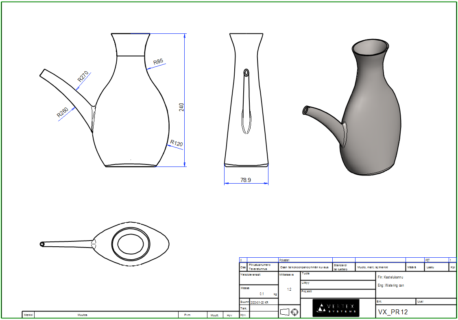
Task: Click the date field 2020-01-20 KR
Action: pos(259,302)
